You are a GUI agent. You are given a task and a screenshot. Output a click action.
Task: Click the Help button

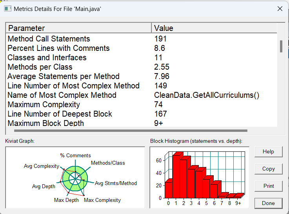(268, 152)
